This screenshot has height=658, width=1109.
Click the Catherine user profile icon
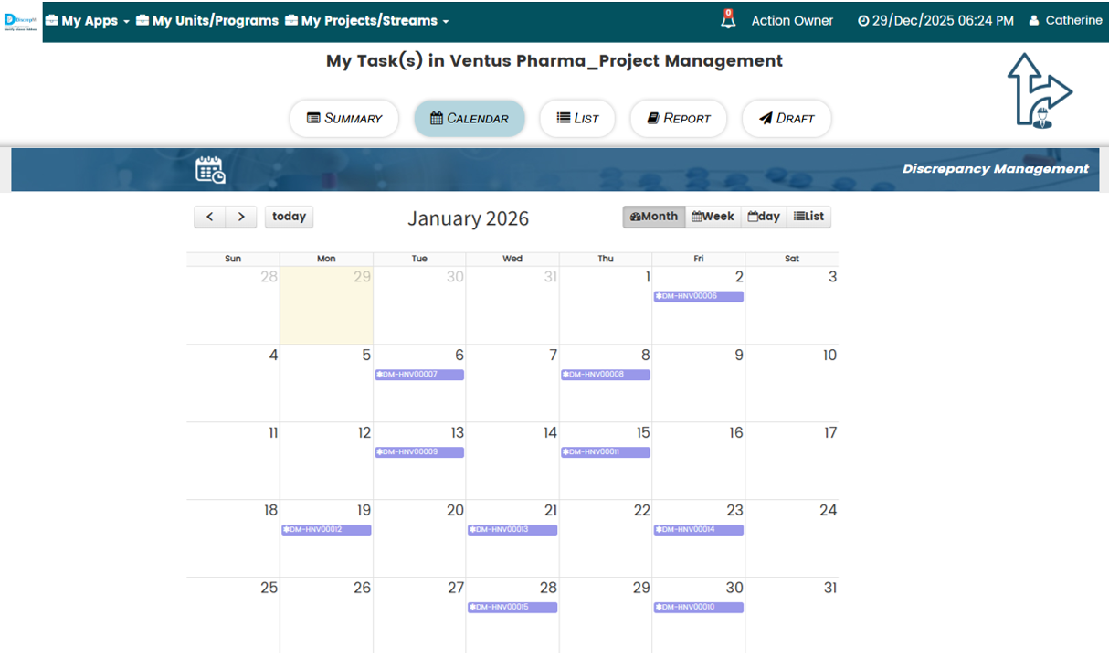(x=1034, y=20)
